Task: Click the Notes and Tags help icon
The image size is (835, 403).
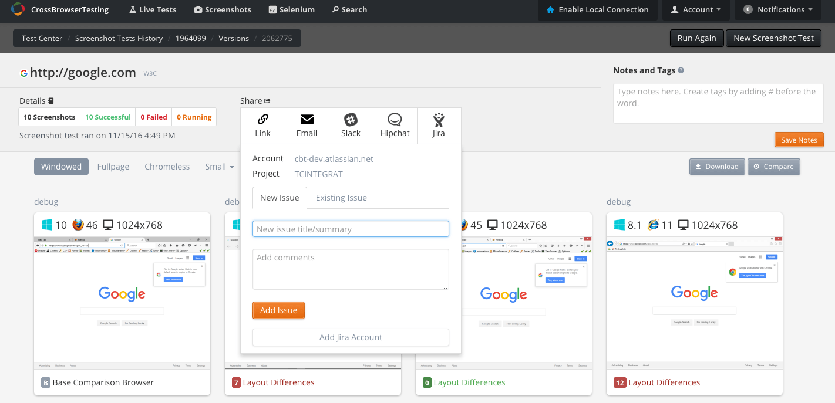Action: pos(681,70)
